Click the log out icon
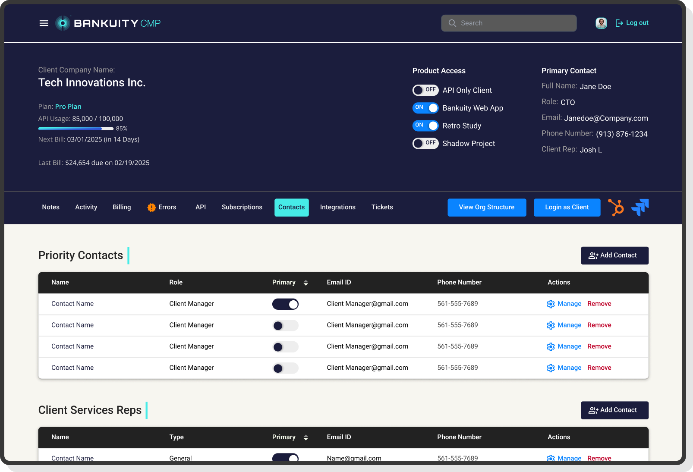Screen dimensions: 693x472 (619, 22)
